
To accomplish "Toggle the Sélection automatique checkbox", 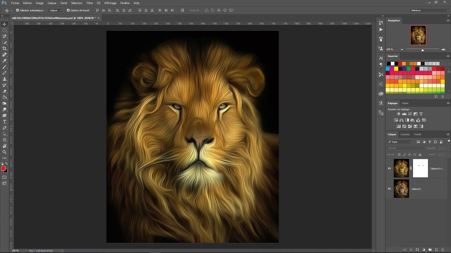I will tap(18, 10).
